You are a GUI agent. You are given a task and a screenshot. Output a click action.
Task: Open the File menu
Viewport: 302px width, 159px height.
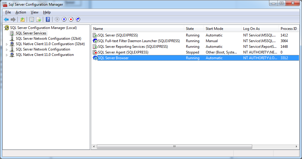click(x=8, y=12)
